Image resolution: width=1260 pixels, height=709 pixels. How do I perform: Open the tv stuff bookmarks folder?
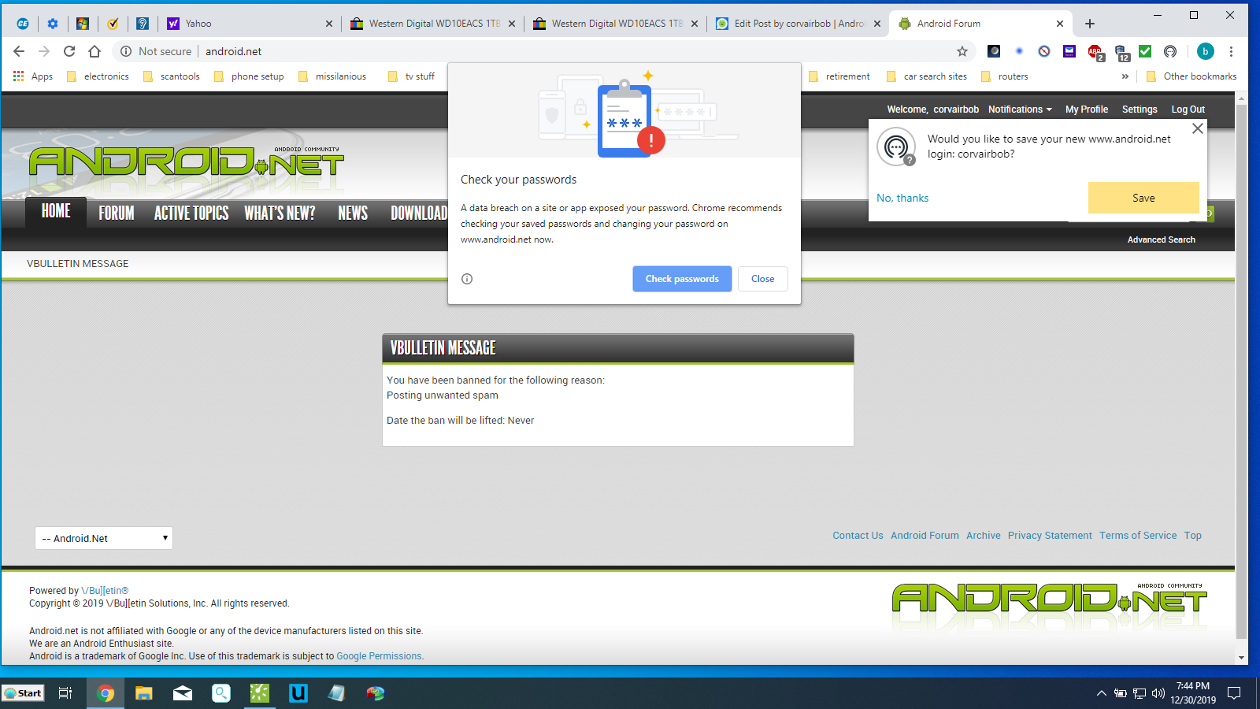[412, 76]
